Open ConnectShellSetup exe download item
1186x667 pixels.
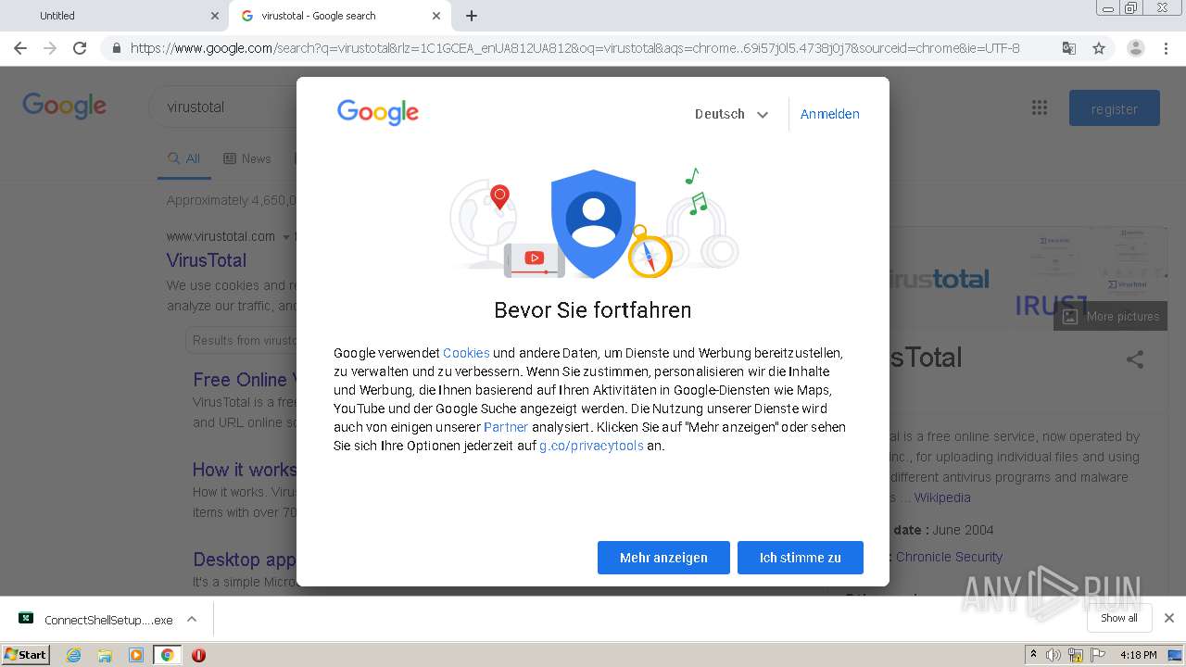tap(97, 620)
